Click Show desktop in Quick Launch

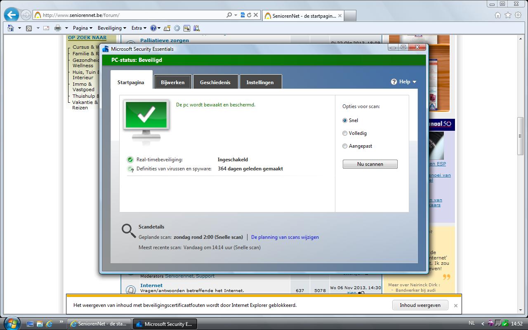click(30, 324)
